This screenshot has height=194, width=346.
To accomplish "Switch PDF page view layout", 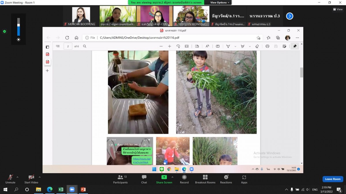I will click(x=197, y=46).
